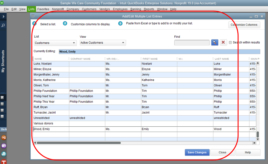Select the name cell 'Ruff, Bryan'
This screenshot has width=268, height=164.
[x=51, y=107]
